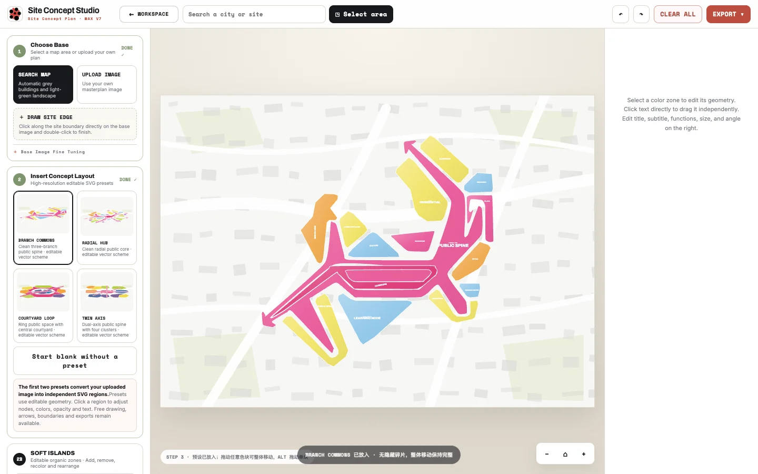Collapse Choose Base via its DONE indicator
The image size is (758, 474).
coord(127,50)
